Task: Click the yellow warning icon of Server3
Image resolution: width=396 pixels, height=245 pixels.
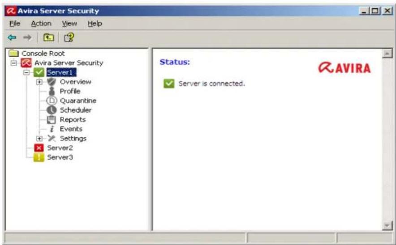Action: pyautogui.click(x=39, y=157)
